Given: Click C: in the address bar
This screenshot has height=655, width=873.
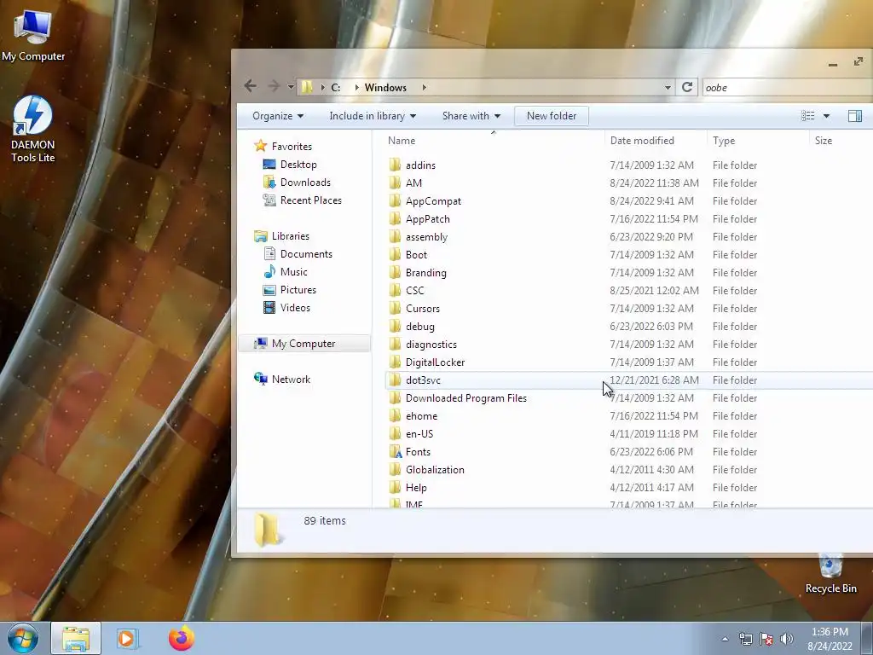Looking at the screenshot, I should coord(336,88).
